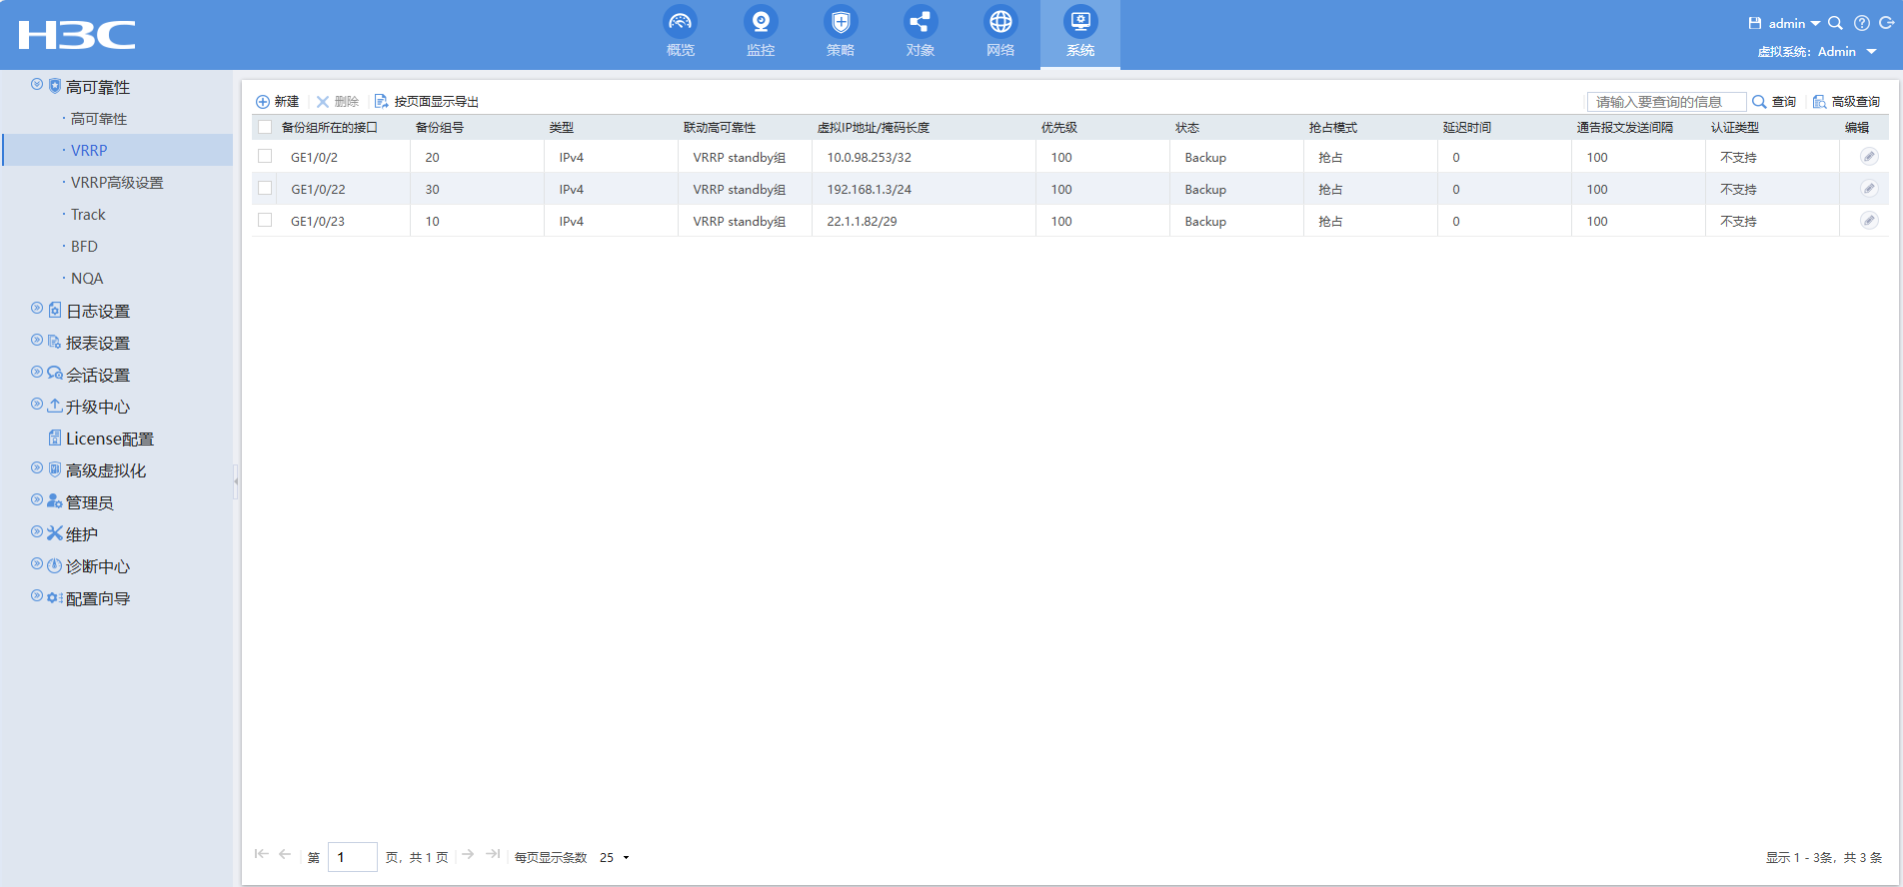Screen dimensions: 1903x887
Task: Open License配置 in the sidebar
Action: point(109,439)
